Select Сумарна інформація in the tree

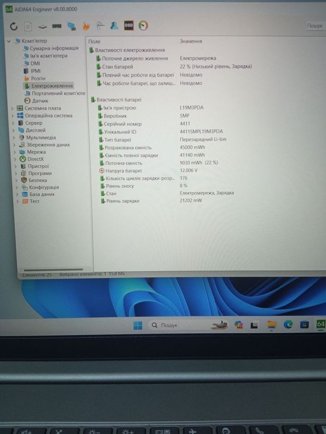[x=53, y=48]
